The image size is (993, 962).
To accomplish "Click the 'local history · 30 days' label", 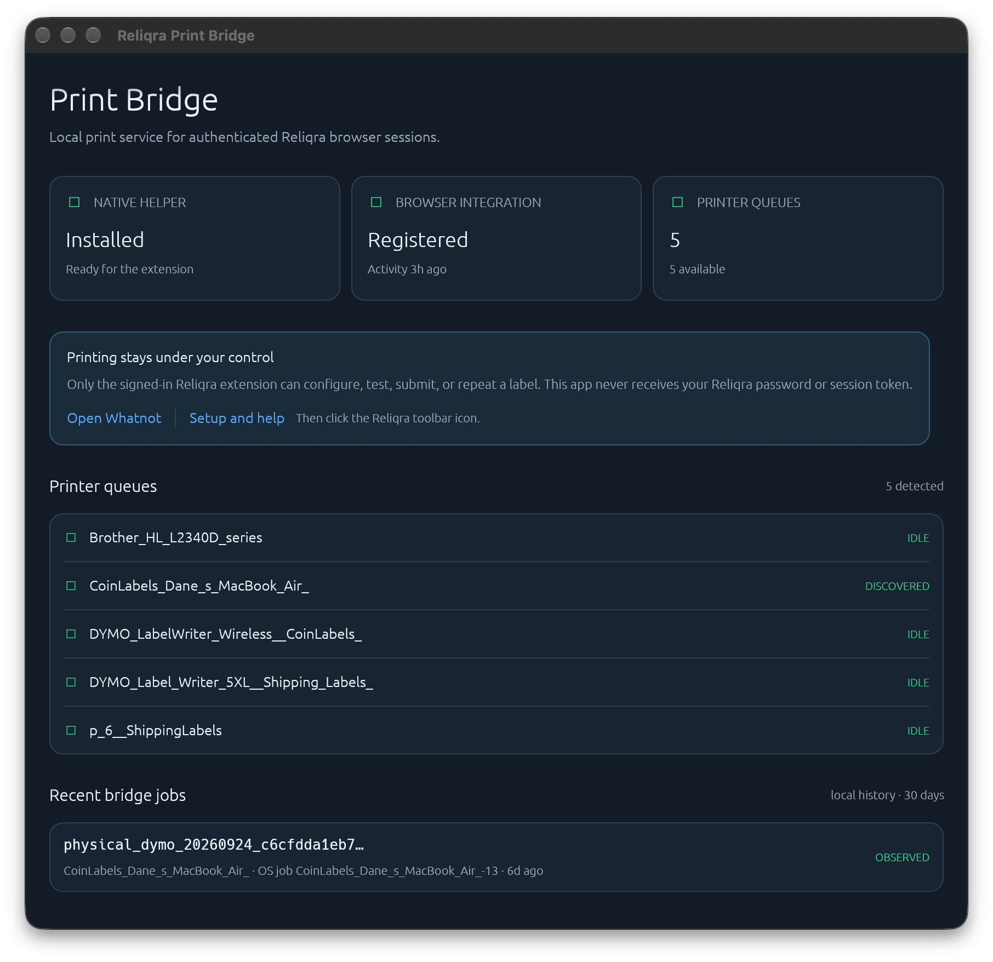I will 887,795.
